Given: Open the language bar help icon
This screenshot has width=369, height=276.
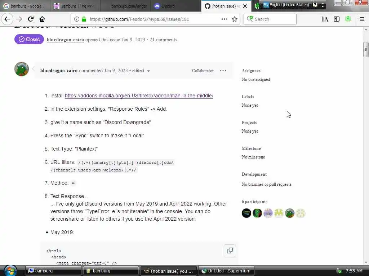Looking at the screenshot, I should tap(315, 5).
